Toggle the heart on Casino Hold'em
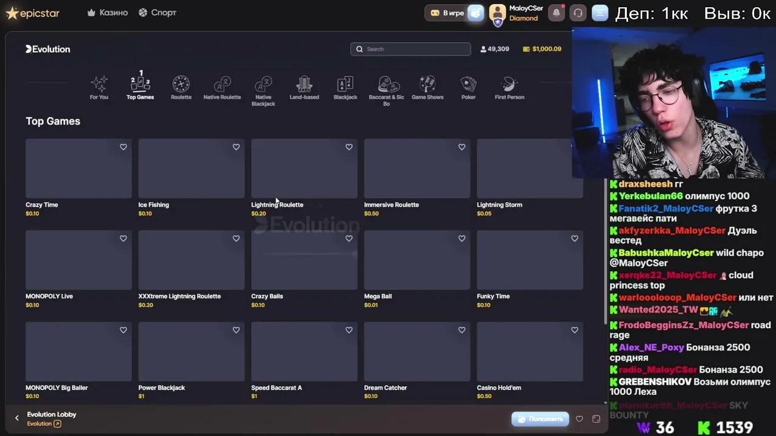The width and height of the screenshot is (776, 436). tap(574, 330)
